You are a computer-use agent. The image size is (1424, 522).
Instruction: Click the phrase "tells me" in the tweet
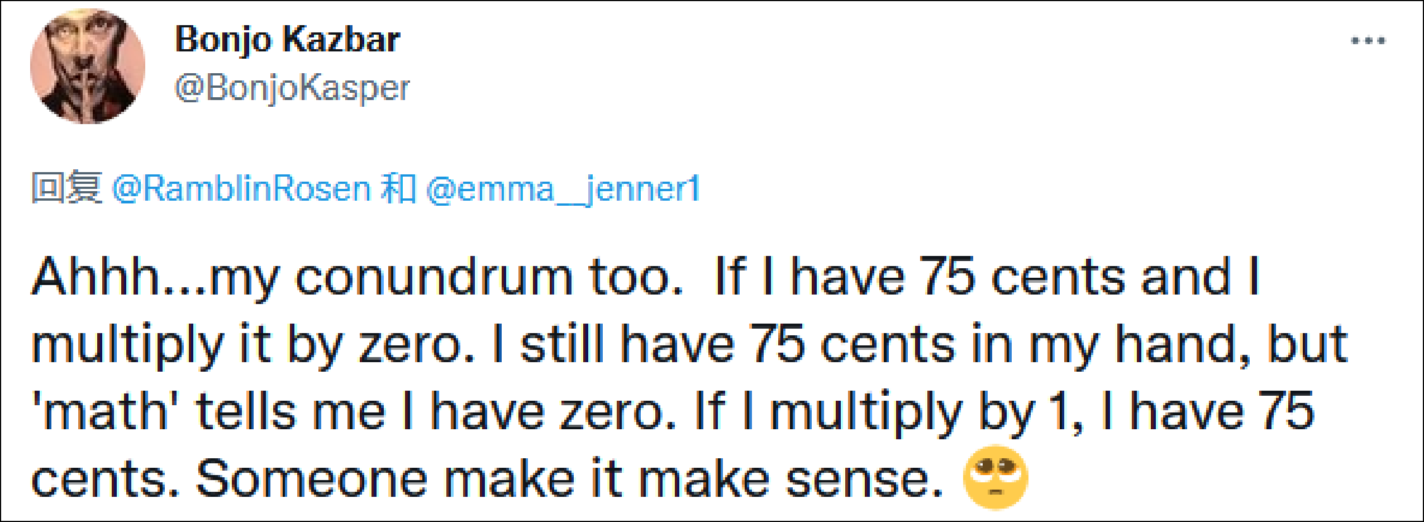coord(290,411)
